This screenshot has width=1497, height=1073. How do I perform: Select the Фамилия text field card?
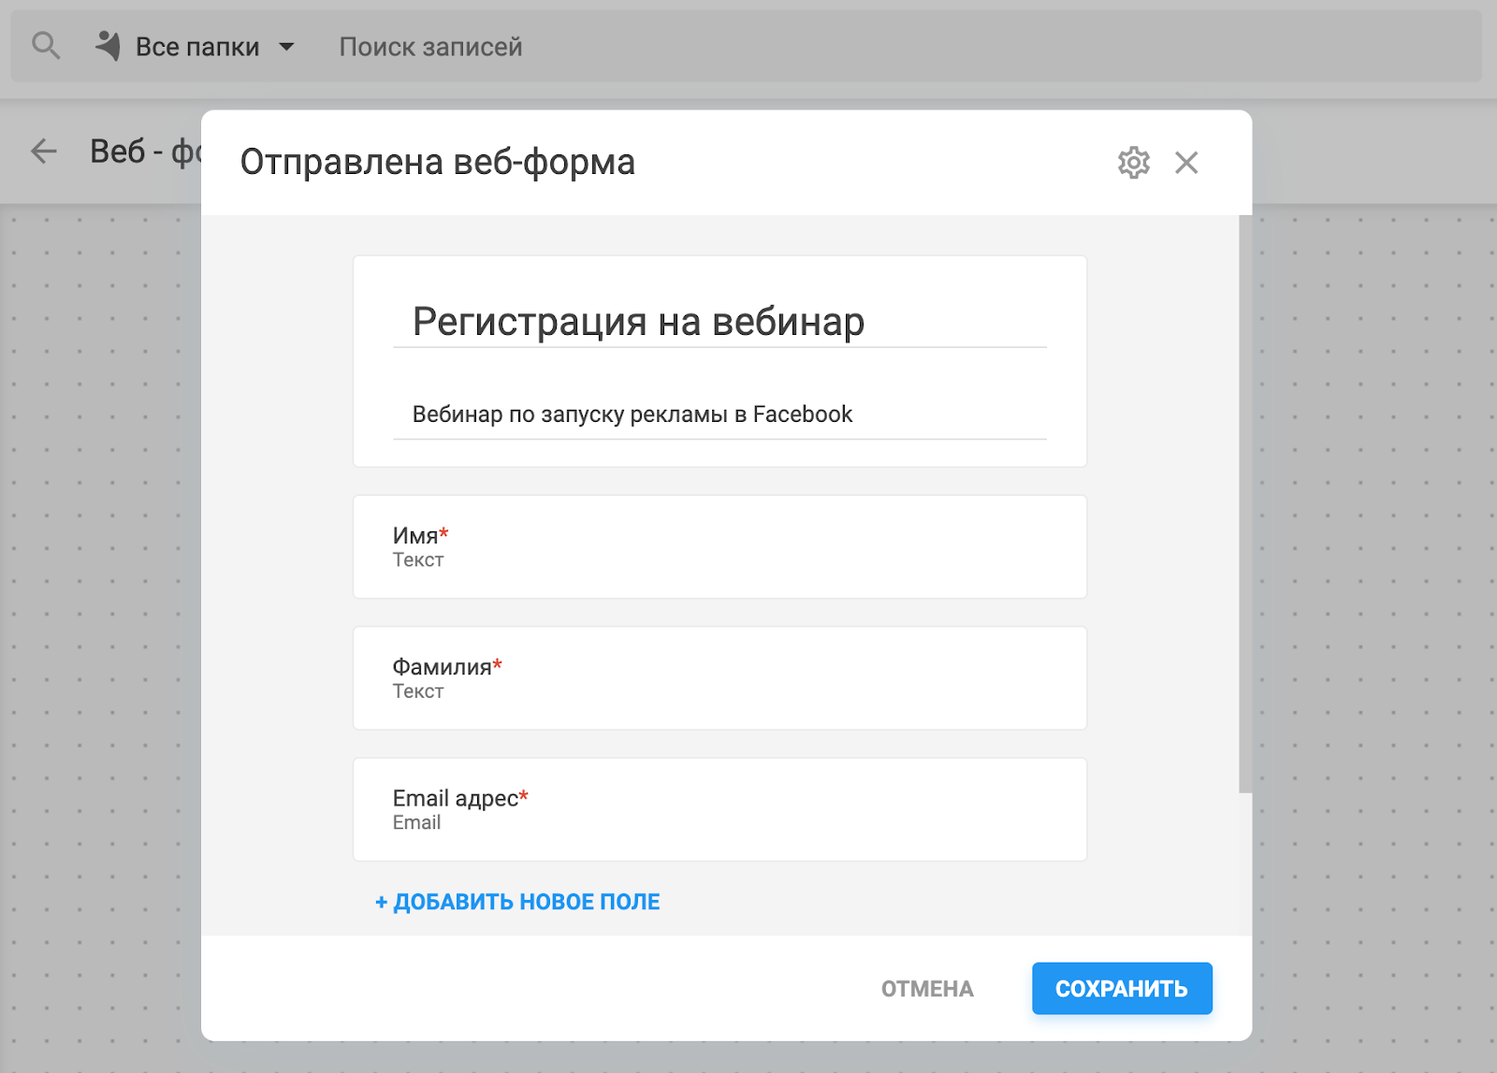click(719, 678)
